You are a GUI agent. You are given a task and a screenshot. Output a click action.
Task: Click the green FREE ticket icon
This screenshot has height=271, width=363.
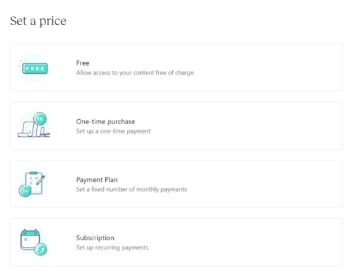tap(34, 68)
